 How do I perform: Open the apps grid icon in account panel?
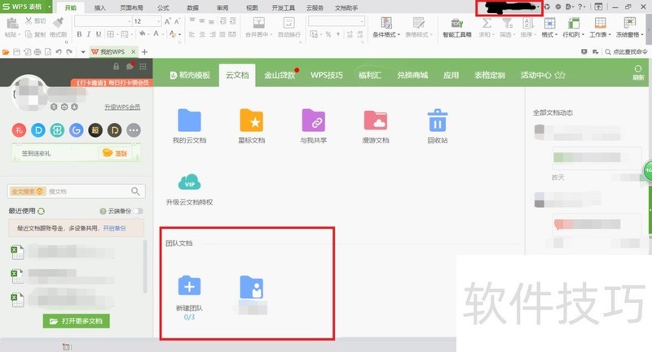[x=143, y=67]
